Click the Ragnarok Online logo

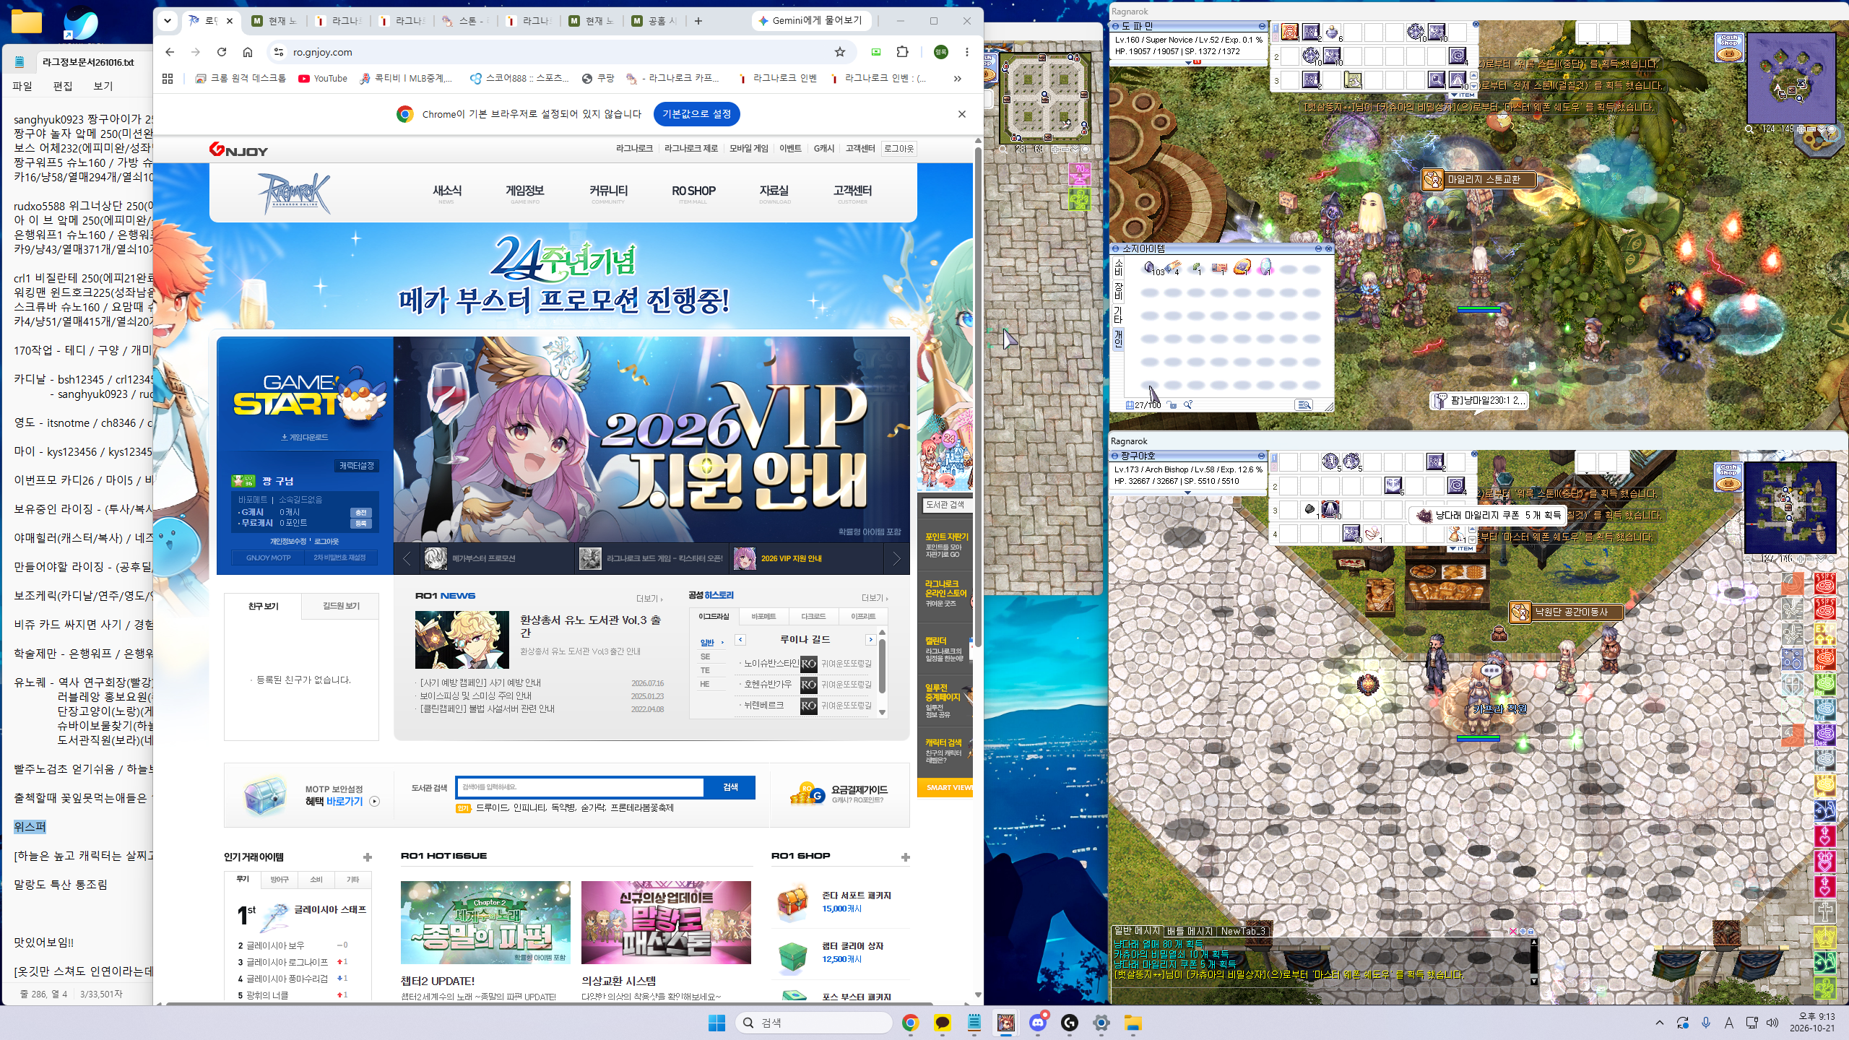click(x=294, y=194)
